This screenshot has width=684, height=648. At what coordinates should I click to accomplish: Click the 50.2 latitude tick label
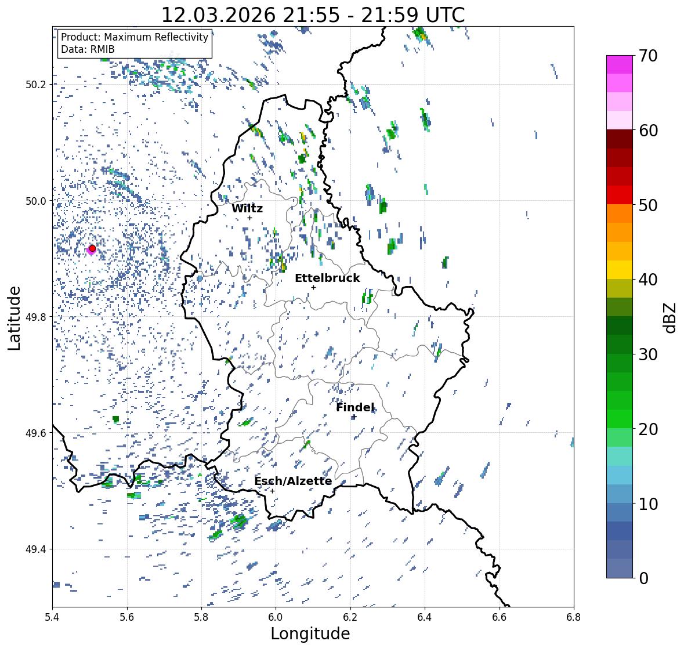pyautogui.click(x=36, y=85)
